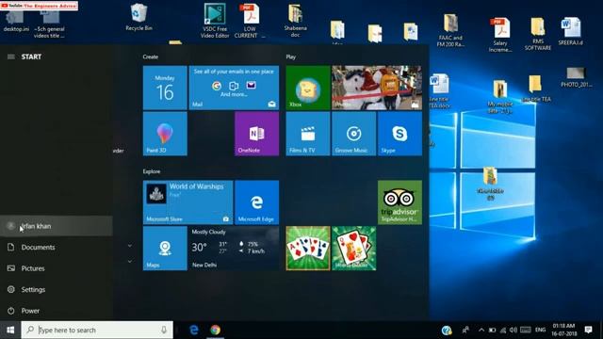Open the OneNote tile
The image size is (603, 339).
click(x=257, y=134)
